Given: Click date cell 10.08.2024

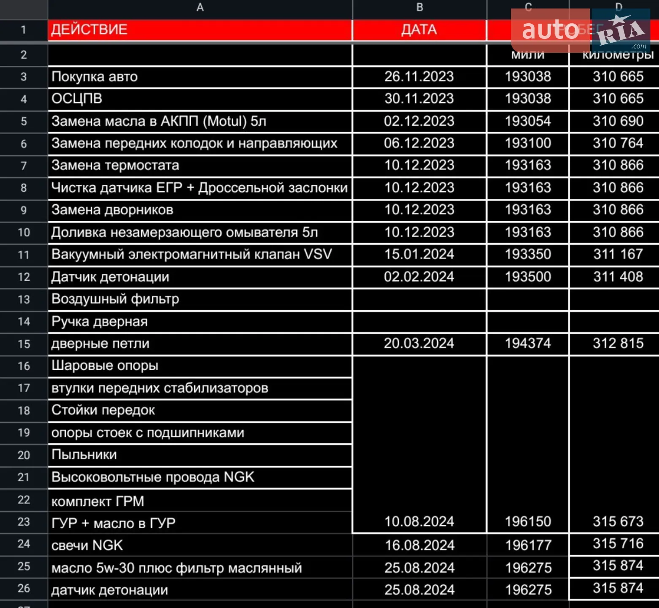Looking at the screenshot, I should click(419, 522).
